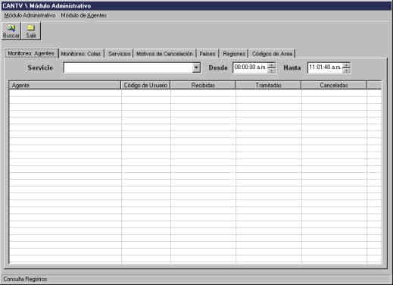Open the Motivos de Cancelación tab
This screenshot has width=393, height=285.
tap(164, 54)
